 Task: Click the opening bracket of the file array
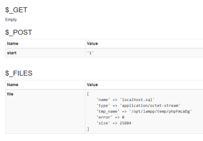pos(88,94)
